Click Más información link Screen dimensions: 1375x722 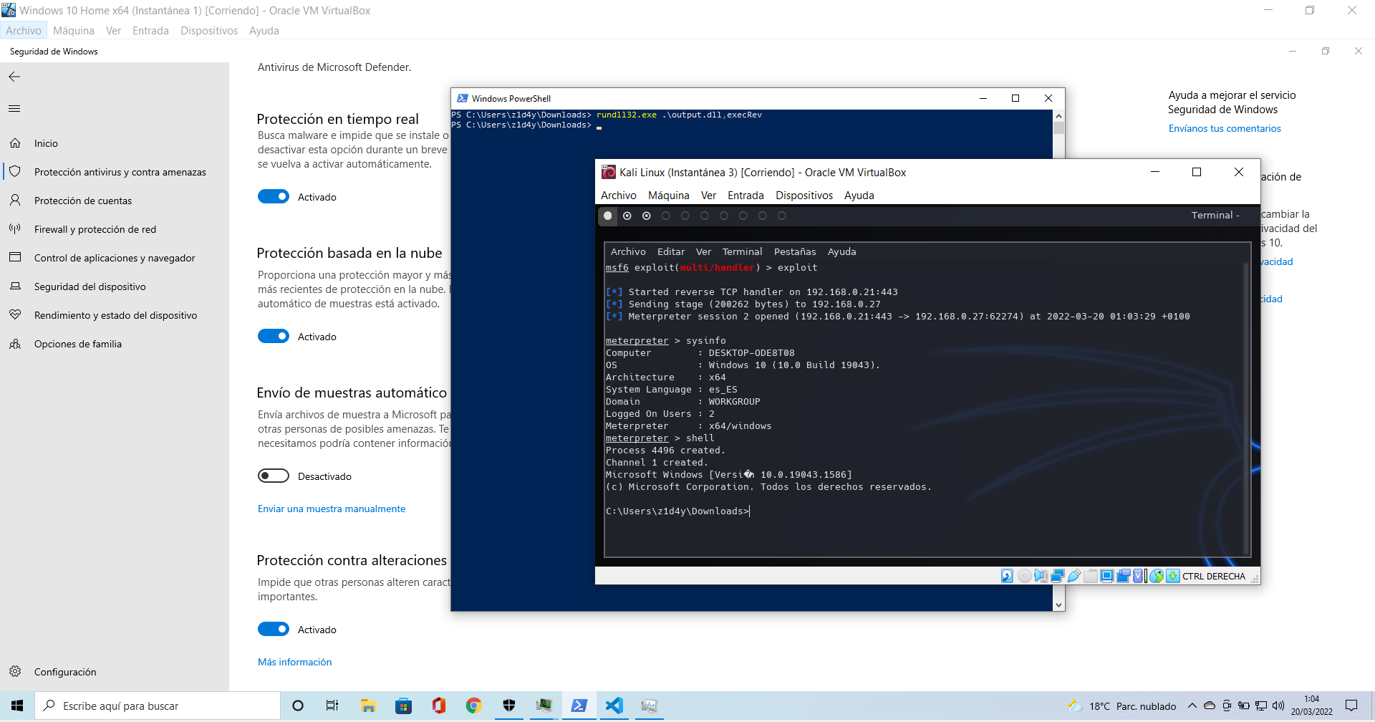click(295, 662)
